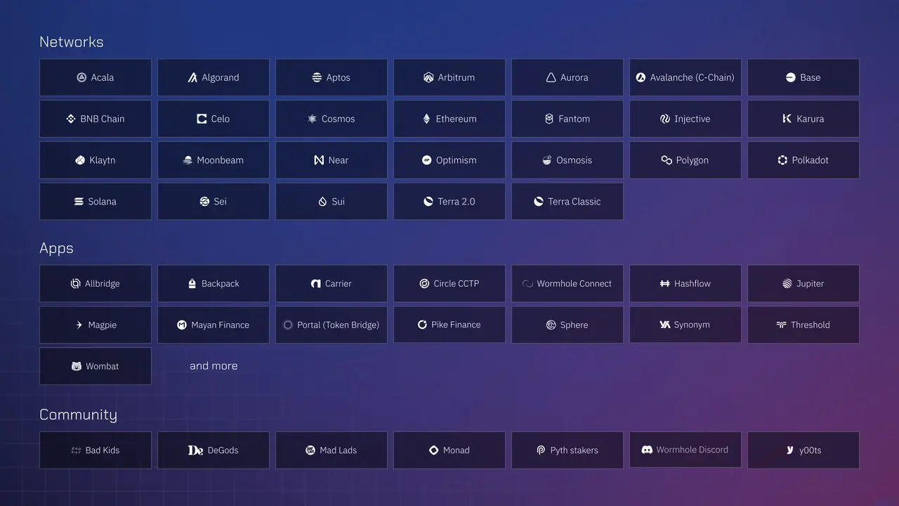Image resolution: width=899 pixels, height=506 pixels.
Task: Choose the Terra Classic network
Action: [x=567, y=202]
